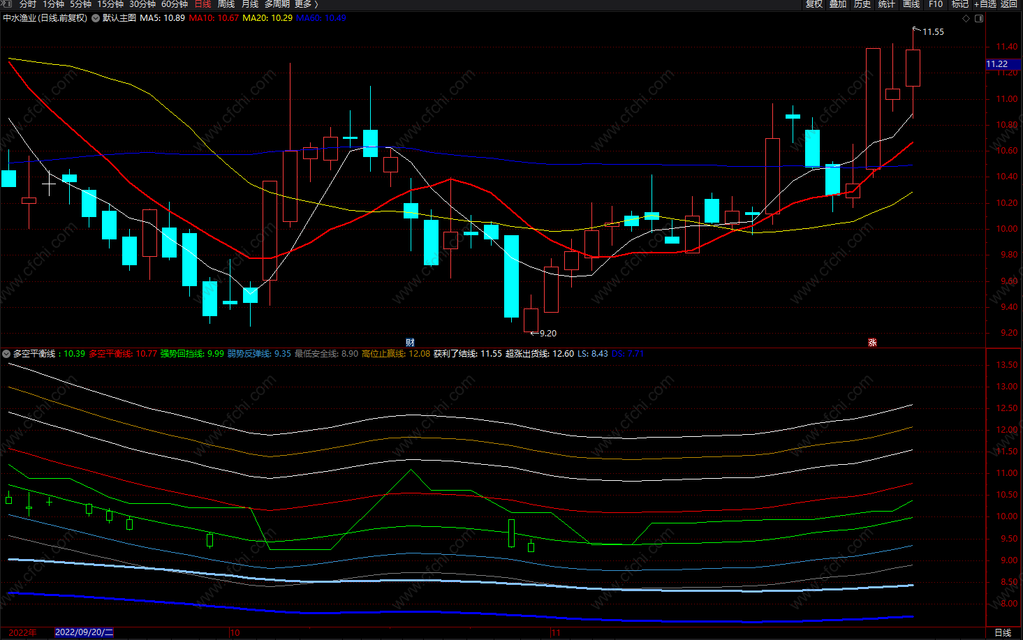Add stock via +自选 button

point(985,4)
